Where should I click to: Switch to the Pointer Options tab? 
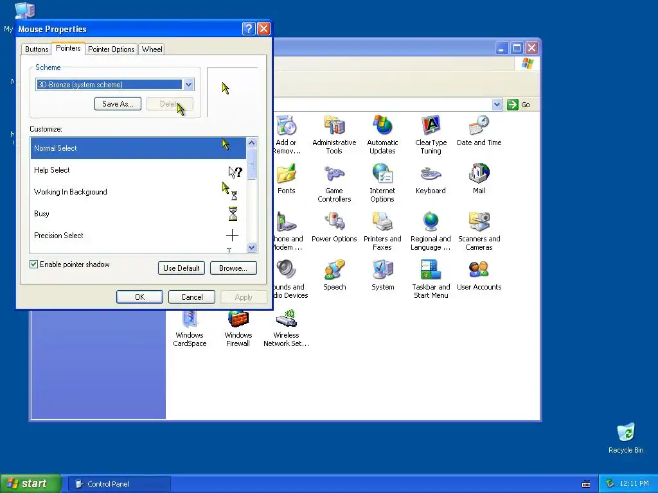coord(111,49)
